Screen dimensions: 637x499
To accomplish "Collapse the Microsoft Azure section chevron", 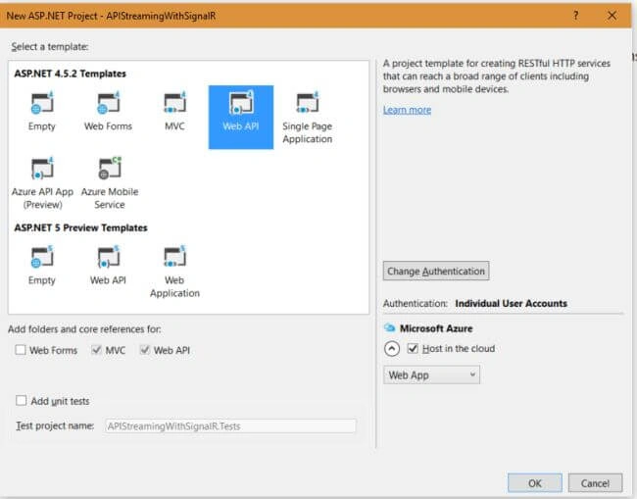I will 392,349.
